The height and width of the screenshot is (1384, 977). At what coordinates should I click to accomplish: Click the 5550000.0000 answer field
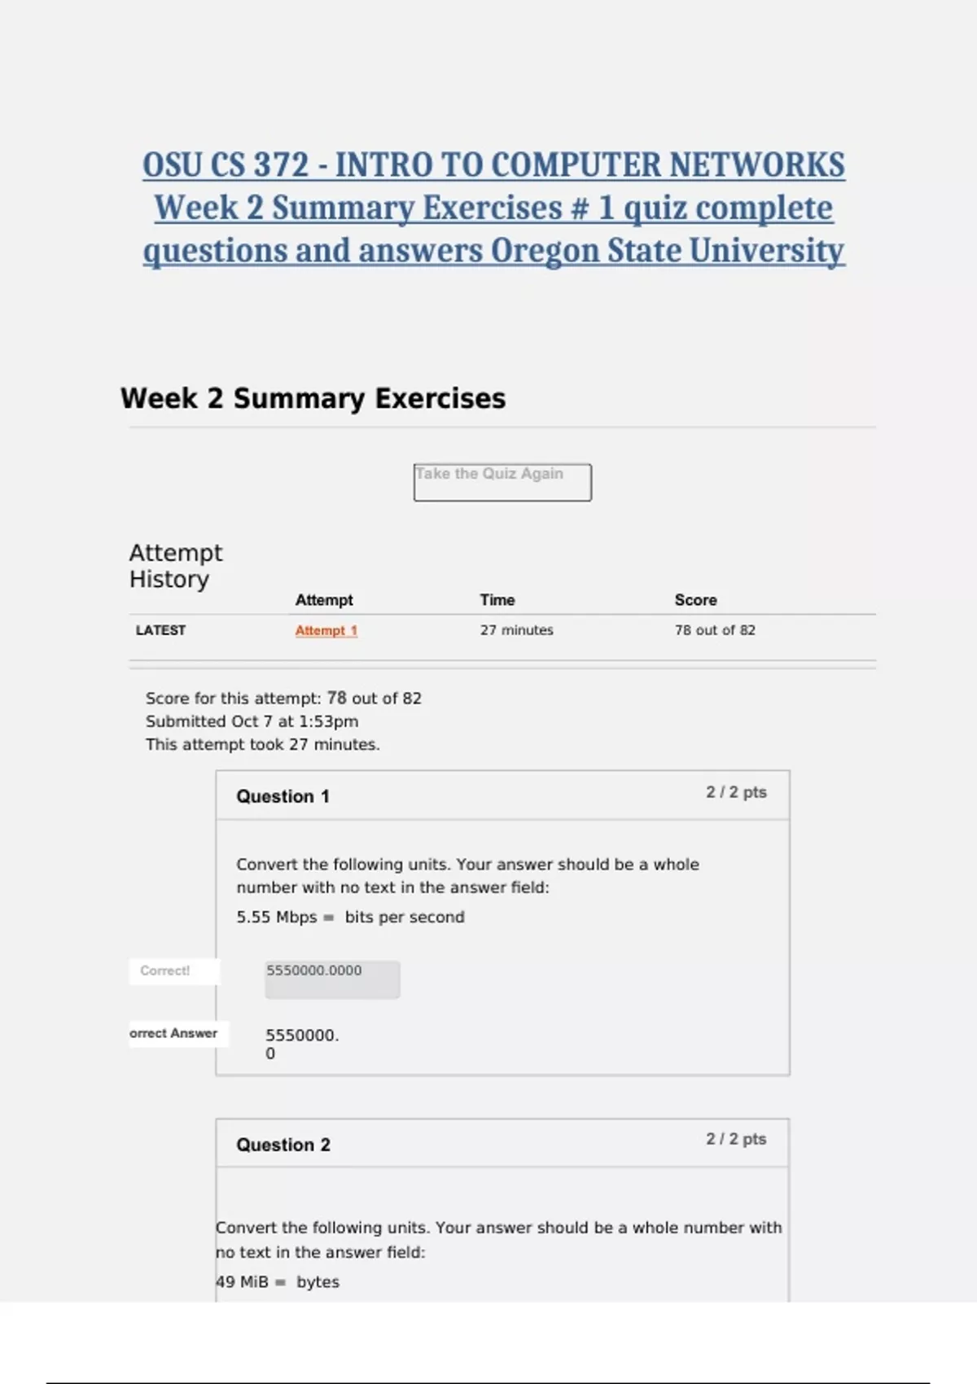(x=332, y=979)
